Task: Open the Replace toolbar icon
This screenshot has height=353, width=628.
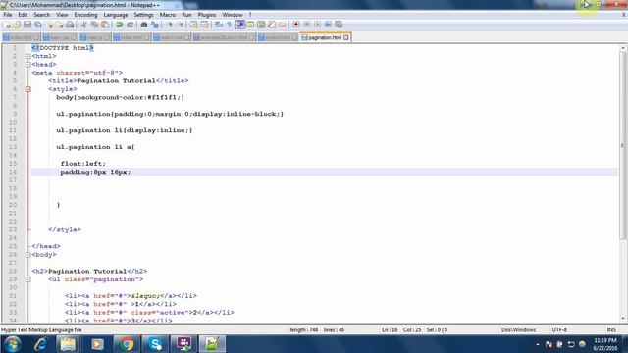Action: pos(155,25)
